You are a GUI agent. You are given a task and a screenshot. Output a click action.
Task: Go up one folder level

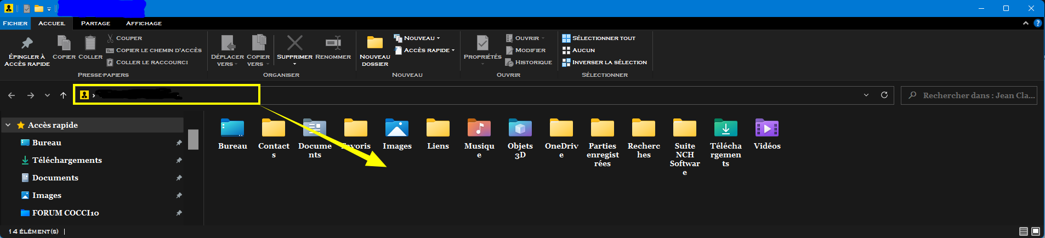coord(64,95)
